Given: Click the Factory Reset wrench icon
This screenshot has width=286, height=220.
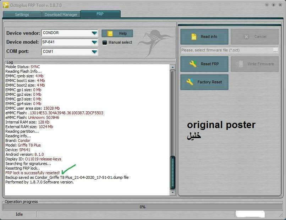Looking at the screenshot, I should pos(190,82).
